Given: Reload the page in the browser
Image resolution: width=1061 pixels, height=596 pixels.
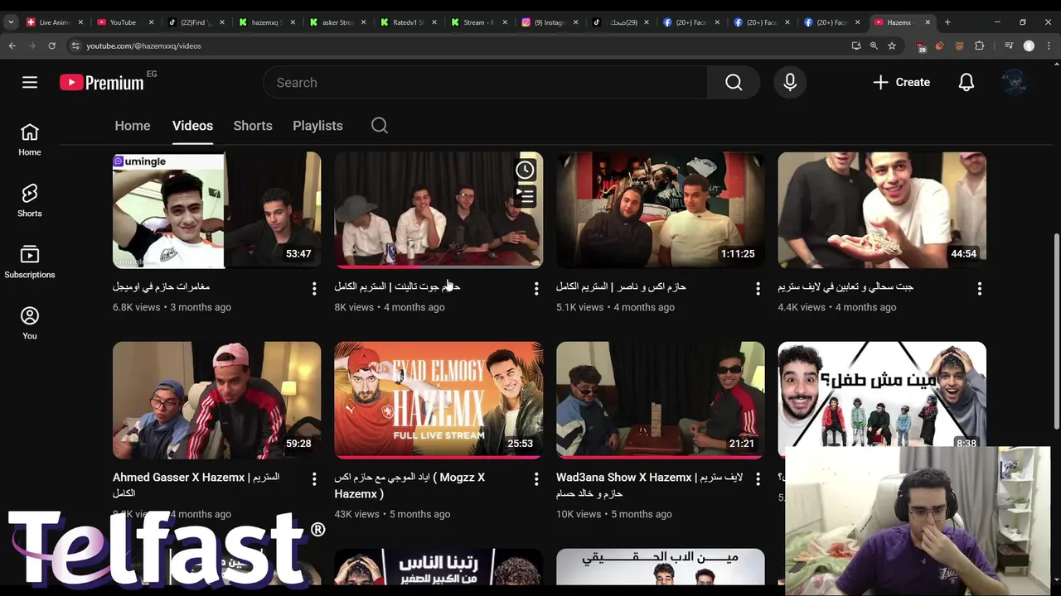Looking at the screenshot, I should (x=51, y=46).
